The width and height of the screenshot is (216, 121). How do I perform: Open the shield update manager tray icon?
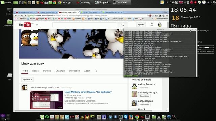[199, 2]
